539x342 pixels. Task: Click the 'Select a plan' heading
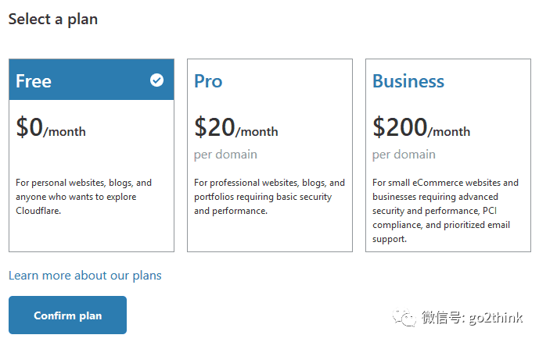[53, 19]
